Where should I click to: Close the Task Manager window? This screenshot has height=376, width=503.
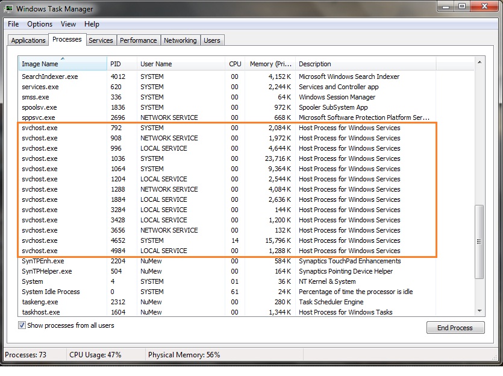click(x=484, y=7)
